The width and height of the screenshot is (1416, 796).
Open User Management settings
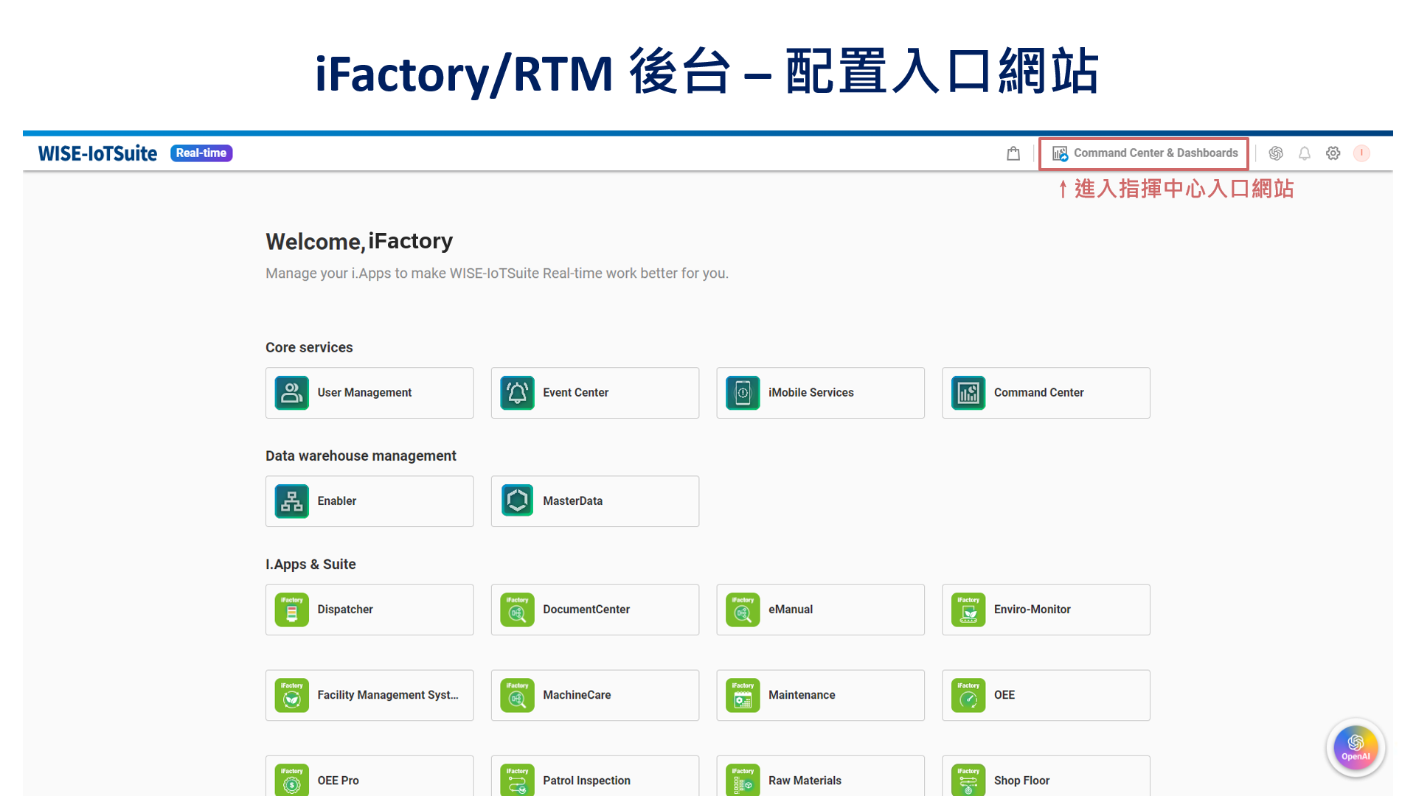click(x=369, y=393)
